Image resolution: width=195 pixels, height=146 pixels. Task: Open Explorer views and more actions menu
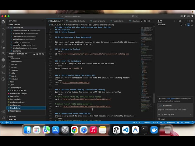pos(43,21)
